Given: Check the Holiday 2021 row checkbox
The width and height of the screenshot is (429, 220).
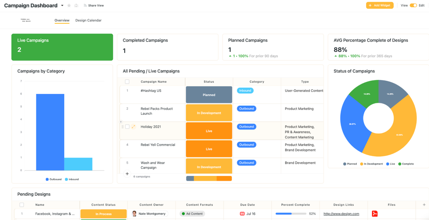Looking at the screenshot, I should 128,127.
